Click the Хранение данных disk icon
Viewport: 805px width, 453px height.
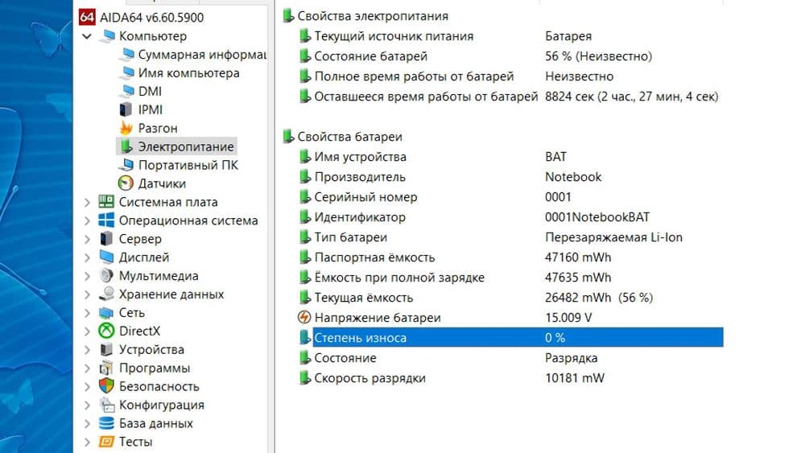pos(106,294)
